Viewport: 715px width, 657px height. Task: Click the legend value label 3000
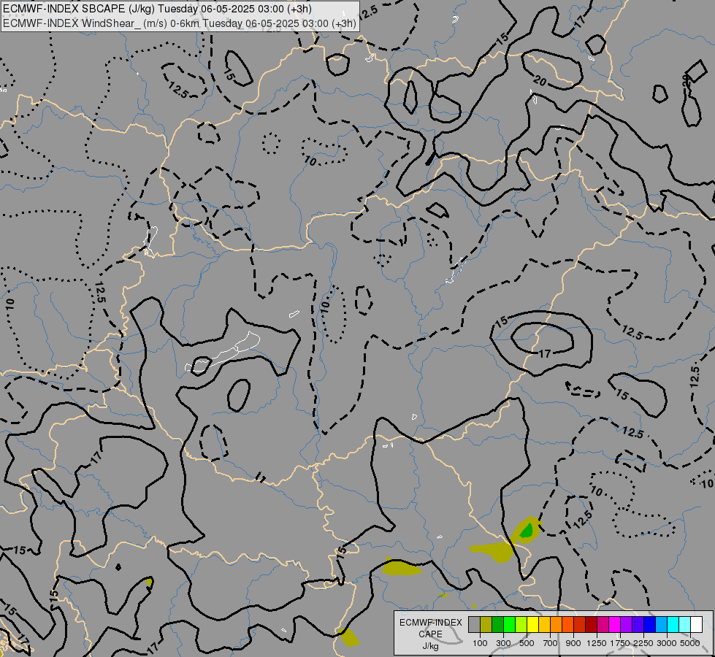[667, 643]
